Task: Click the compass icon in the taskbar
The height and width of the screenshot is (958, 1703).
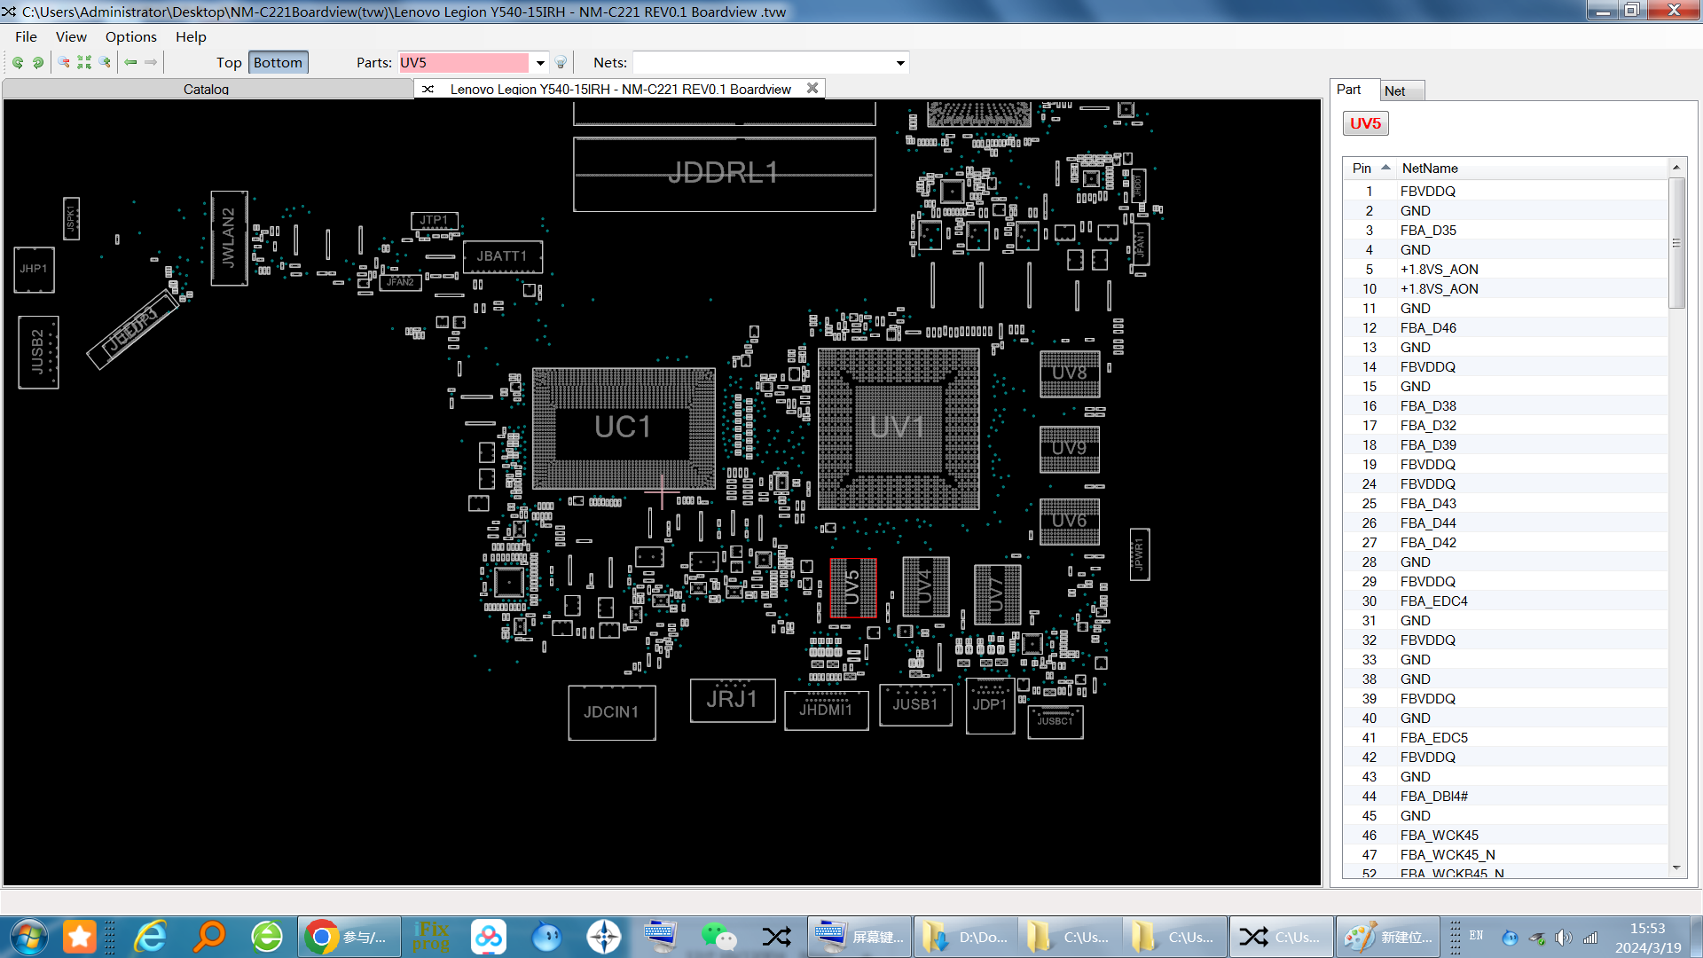Action: [x=603, y=937]
